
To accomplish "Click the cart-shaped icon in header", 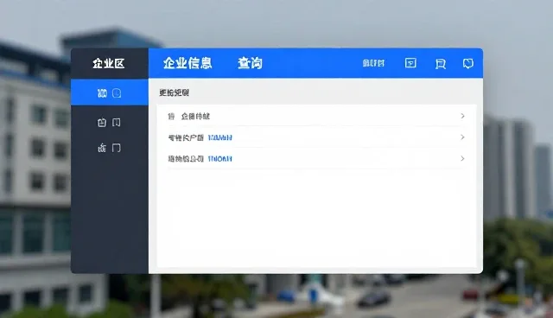I will coord(441,64).
